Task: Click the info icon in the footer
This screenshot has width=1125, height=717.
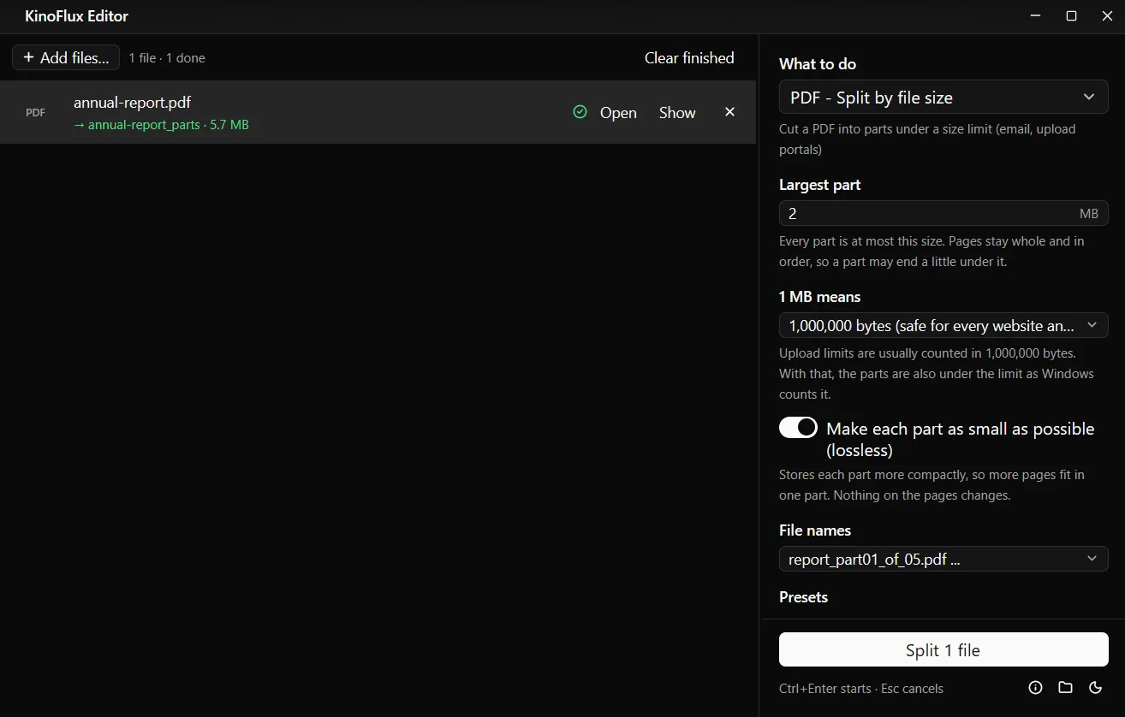Action: coord(1035,688)
